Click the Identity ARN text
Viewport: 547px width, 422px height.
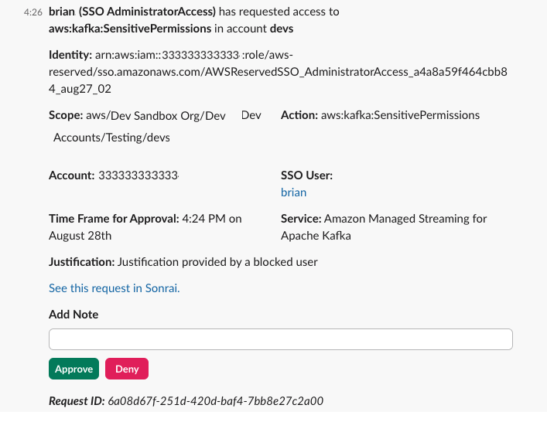coord(278,72)
